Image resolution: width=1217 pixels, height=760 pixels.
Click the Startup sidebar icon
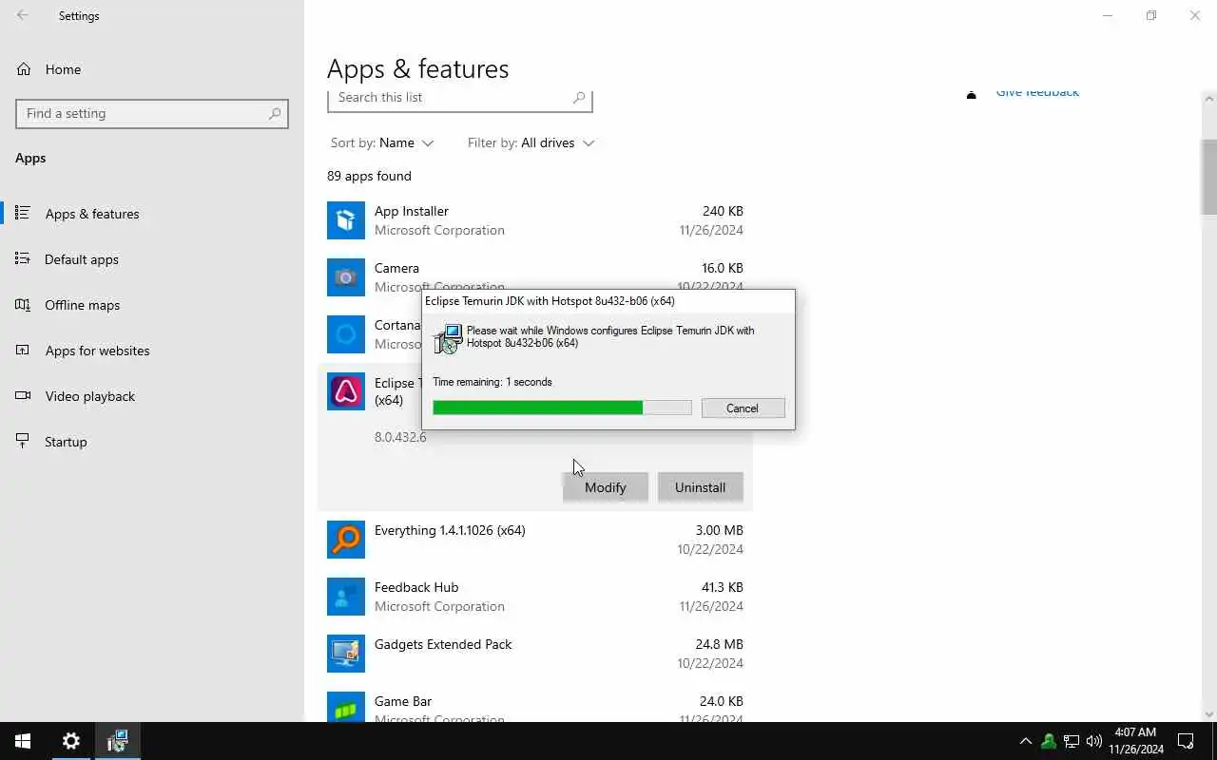(23, 441)
